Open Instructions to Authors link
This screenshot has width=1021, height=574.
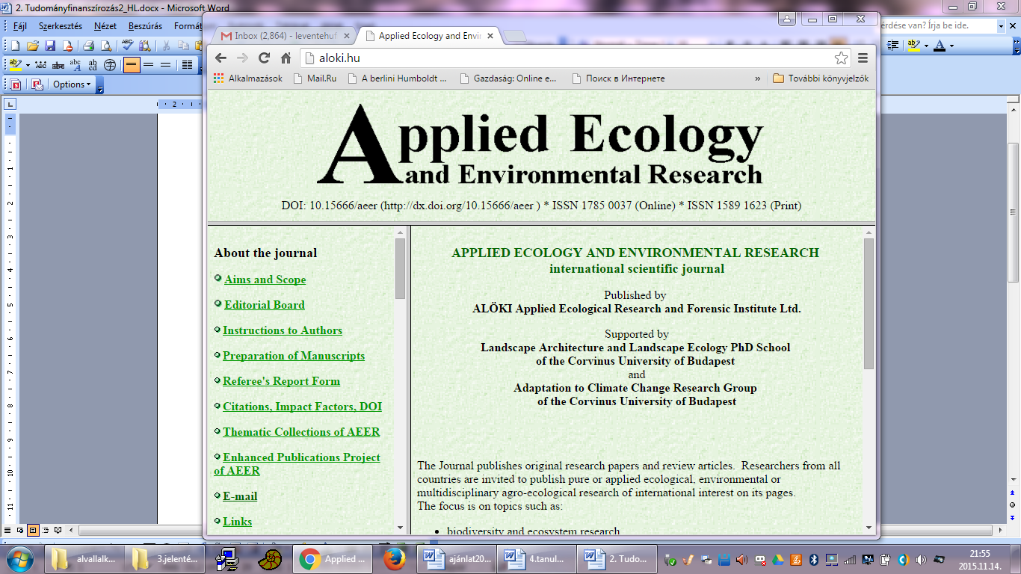tap(283, 330)
